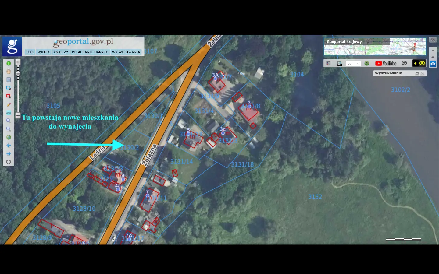Screen dimensions: 439x274
Task: Select the blue rectangle selection tool
Action: [9, 88]
